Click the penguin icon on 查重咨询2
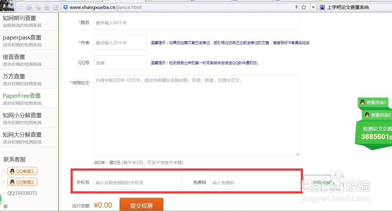392x212 pixels. click(x=367, y=115)
